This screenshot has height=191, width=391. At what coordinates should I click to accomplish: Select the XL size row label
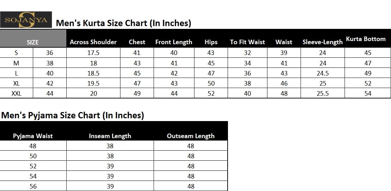(16, 83)
